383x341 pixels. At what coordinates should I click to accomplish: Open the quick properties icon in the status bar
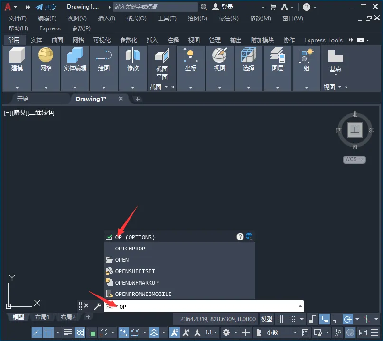pyautogui.click(x=305, y=332)
